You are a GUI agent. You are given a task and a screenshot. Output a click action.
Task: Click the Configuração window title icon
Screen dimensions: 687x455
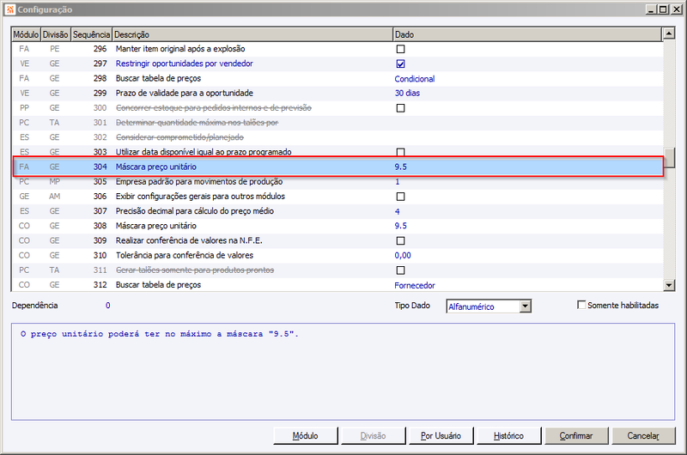(x=10, y=9)
